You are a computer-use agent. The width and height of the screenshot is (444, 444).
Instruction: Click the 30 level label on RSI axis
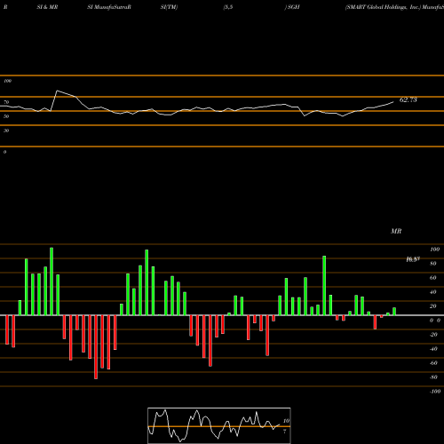6,131
